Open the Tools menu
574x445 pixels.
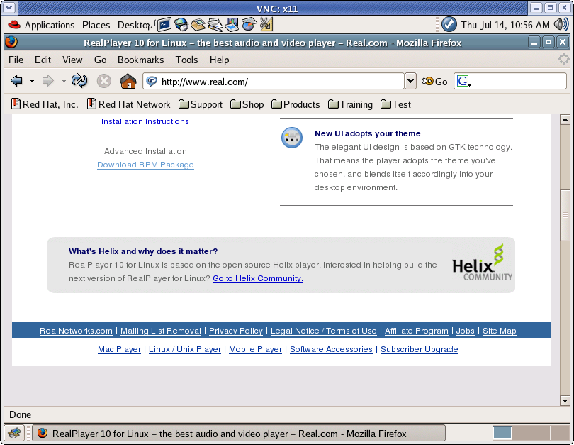point(186,60)
